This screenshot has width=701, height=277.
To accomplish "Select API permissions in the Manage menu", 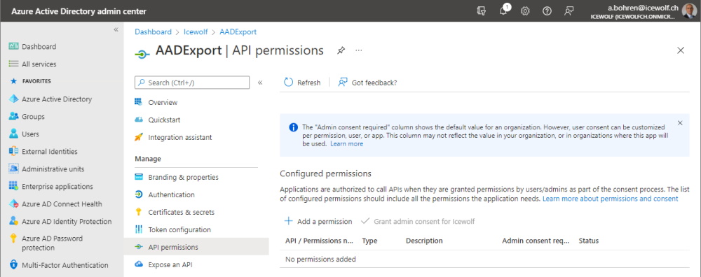I will click(196, 247).
